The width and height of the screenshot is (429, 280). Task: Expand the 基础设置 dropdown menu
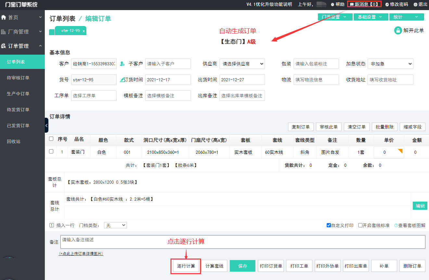coord(371,17)
